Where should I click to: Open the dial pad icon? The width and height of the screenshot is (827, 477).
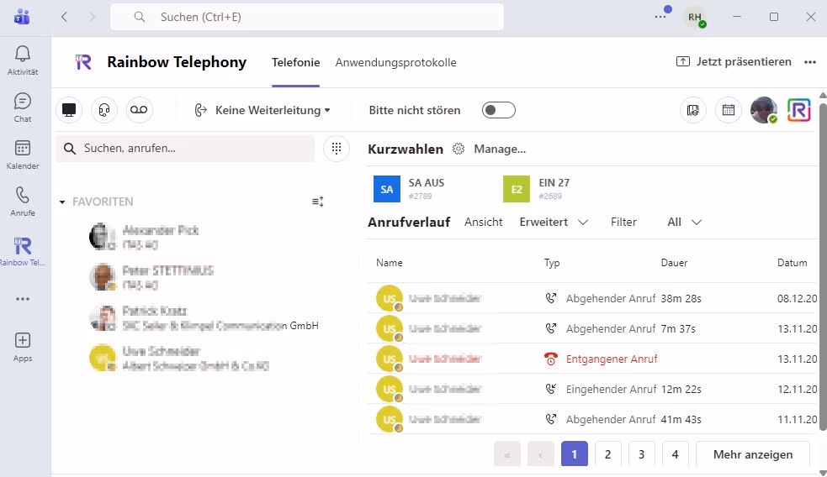(x=337, y=149)
